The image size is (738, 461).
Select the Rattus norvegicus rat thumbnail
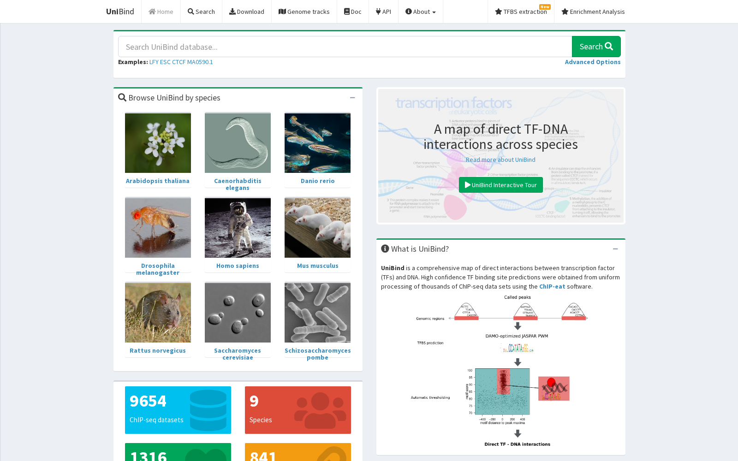[158, 313]
